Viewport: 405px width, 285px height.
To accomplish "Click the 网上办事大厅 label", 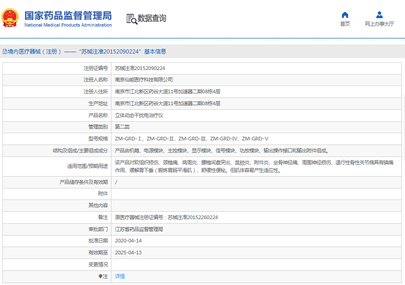I will coord(379,24).
